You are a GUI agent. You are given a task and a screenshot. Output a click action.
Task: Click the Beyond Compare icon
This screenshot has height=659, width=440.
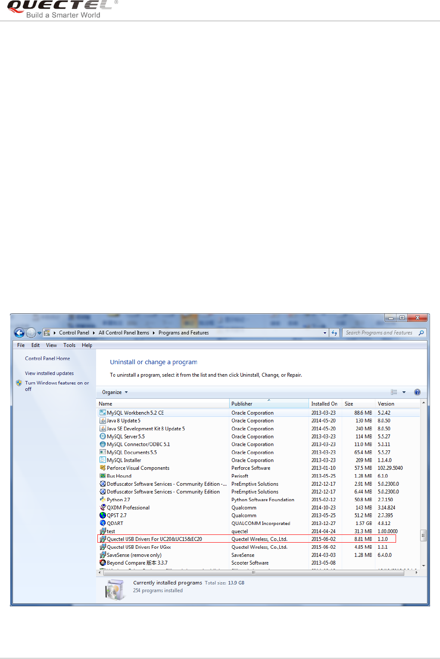[103, 563]
